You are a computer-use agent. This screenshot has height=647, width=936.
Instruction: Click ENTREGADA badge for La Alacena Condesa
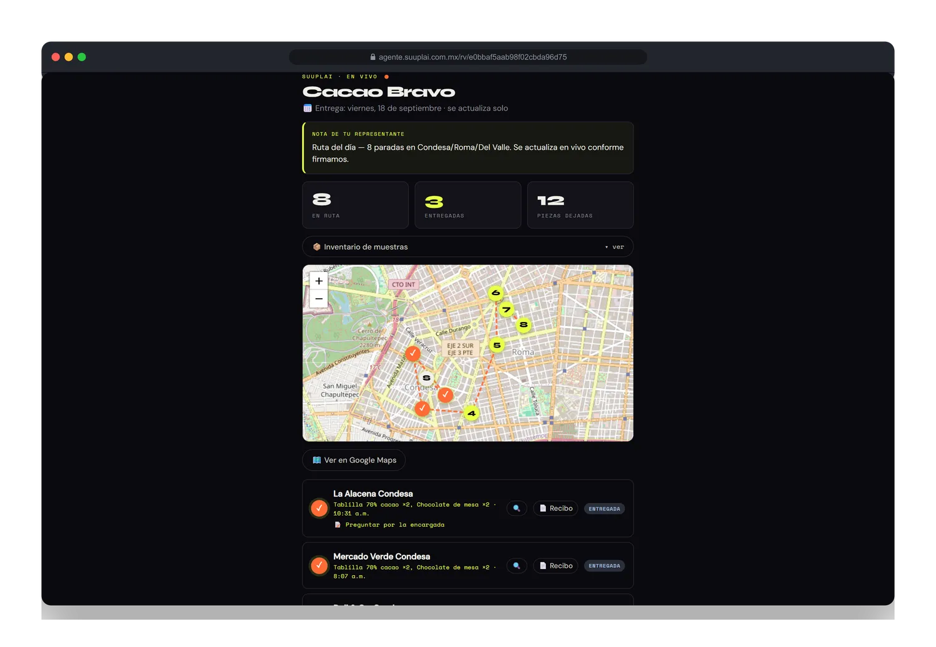(605, 509)
